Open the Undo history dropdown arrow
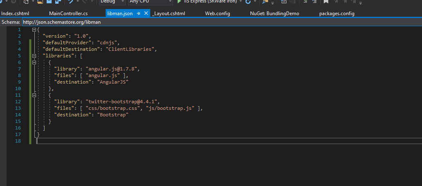The width and height of the screenshot is (422, 186). pos(78,1)
